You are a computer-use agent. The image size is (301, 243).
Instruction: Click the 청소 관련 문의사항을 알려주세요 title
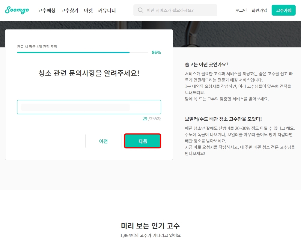coord(89,73)
